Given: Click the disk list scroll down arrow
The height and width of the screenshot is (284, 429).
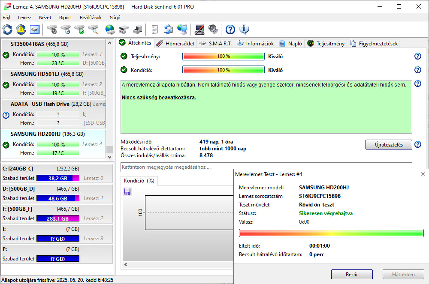Looking at the screenshot, I should (109, 157).
